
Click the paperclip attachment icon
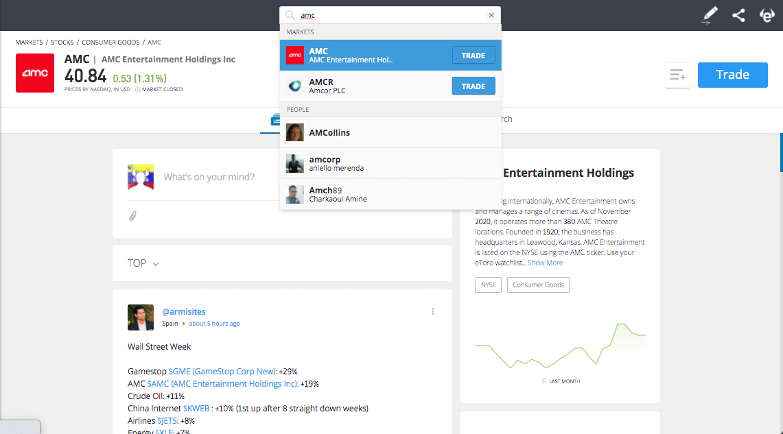132,216
